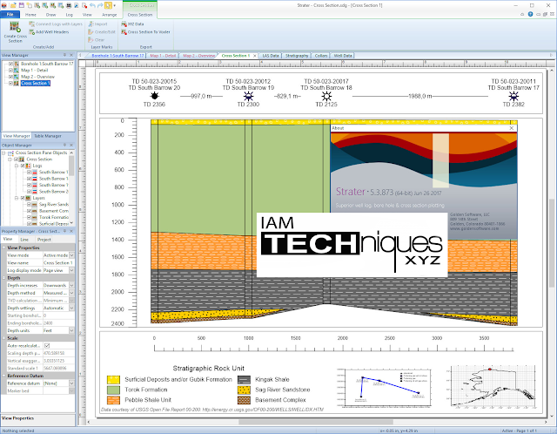Pin the Property Manager panel
Viewport: 557px width, 434px height.
point(64,231)
